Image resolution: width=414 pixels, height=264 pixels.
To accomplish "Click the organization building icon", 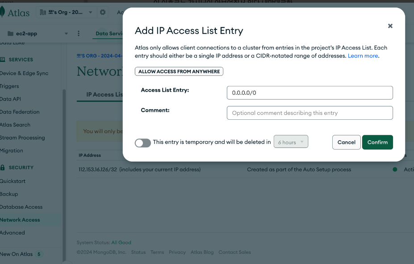I will tap(43, 12).
